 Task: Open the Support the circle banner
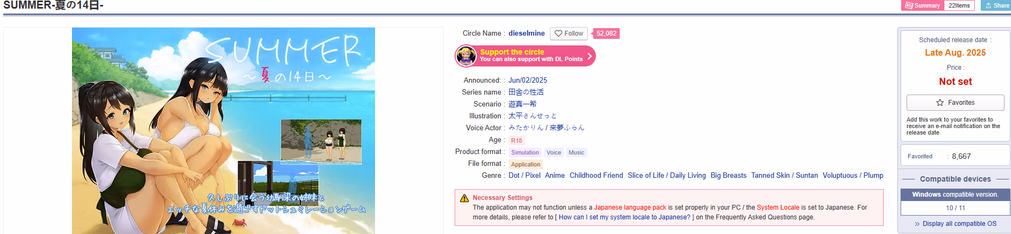525,56
